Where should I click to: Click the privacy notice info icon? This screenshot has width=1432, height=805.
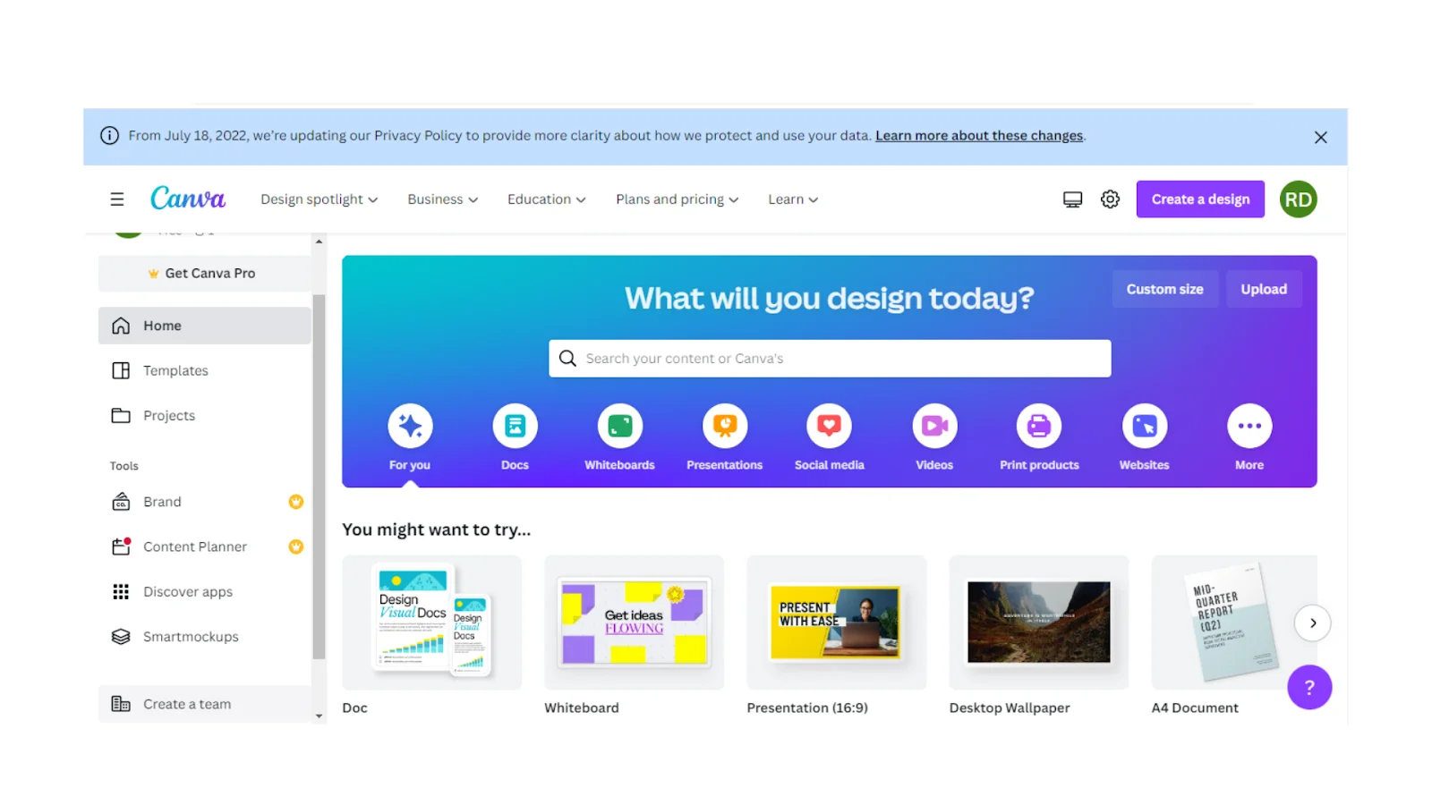(x=109, y=136)
